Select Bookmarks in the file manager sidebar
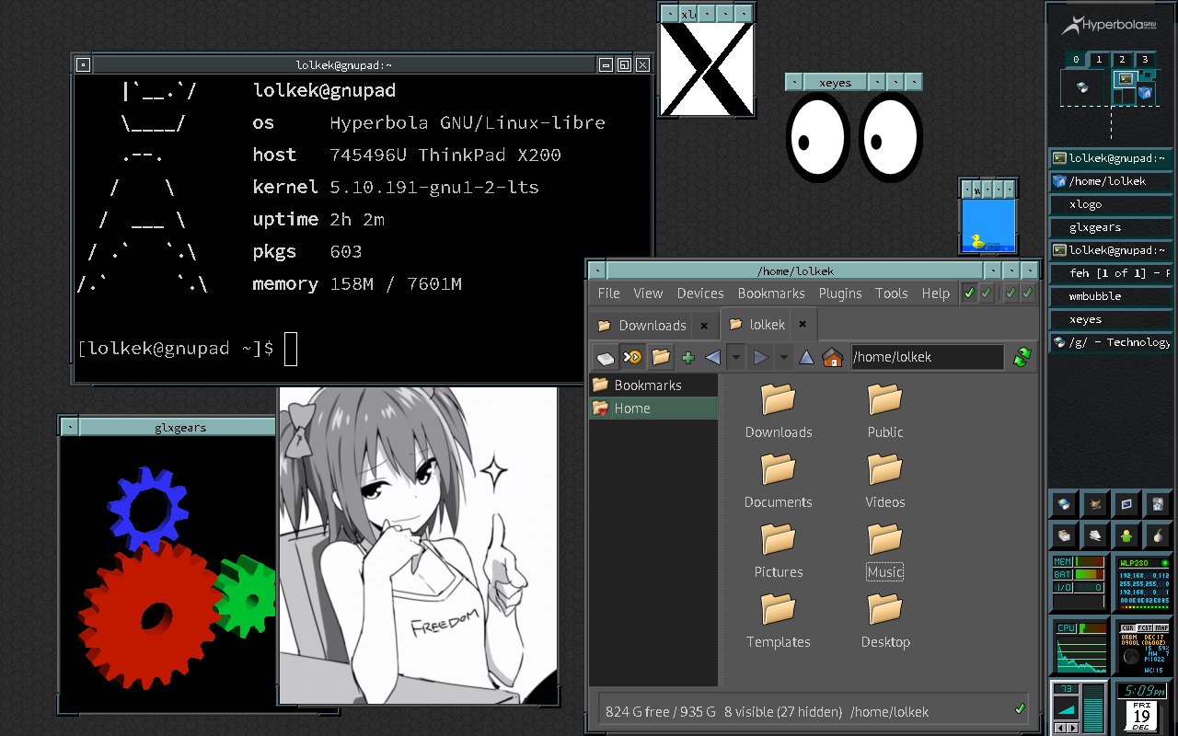 coord(653,385)
